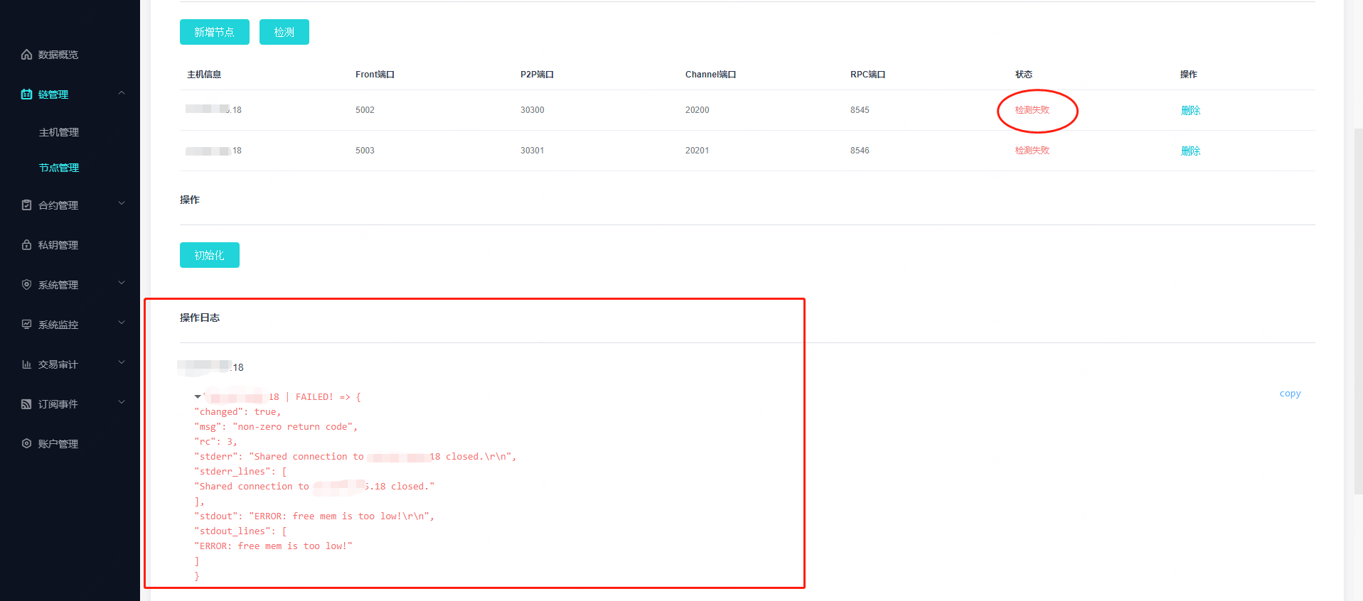The image size is (1363, 601).
Task: Click Front port value 5002
Action: click(x=365, y=110)
